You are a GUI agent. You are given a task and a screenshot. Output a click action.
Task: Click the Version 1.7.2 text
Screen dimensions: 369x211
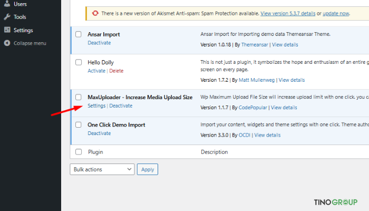pos(215,80)
